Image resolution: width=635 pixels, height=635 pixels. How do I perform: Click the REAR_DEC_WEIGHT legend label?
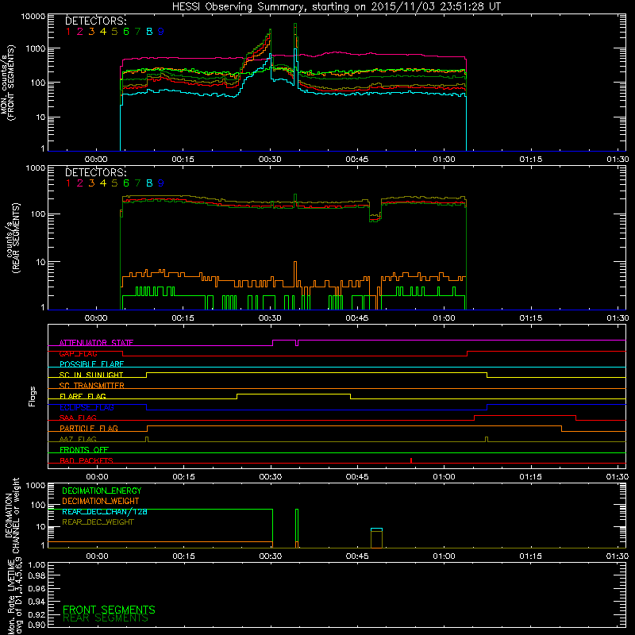(98, 522)
